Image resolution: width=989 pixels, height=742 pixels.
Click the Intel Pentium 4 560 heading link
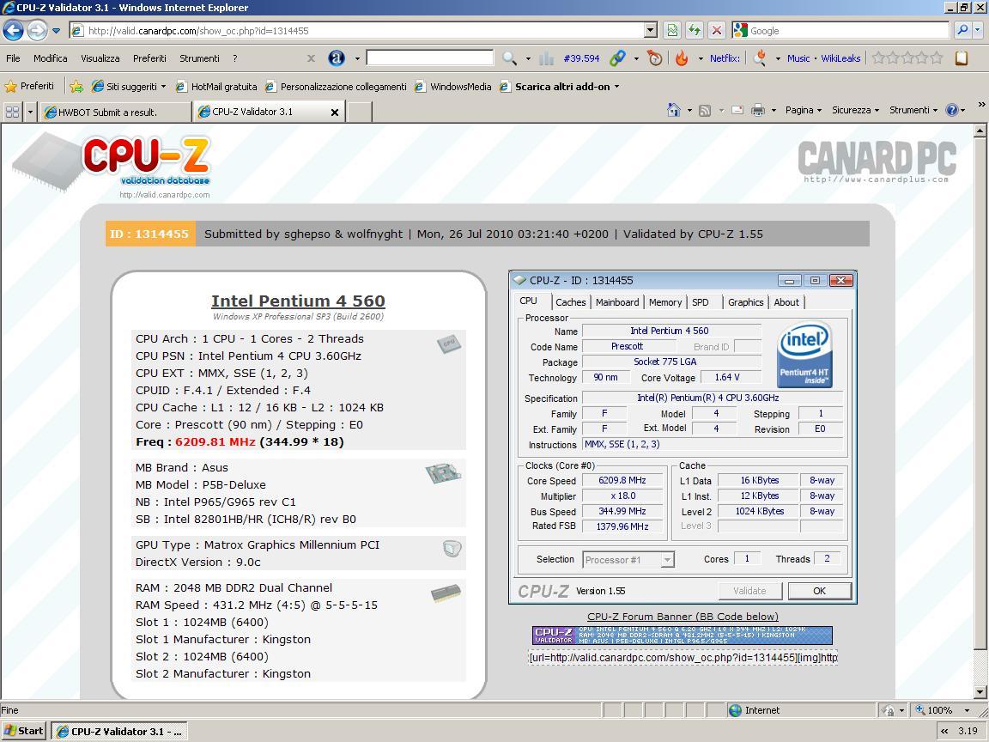point(298,301)
